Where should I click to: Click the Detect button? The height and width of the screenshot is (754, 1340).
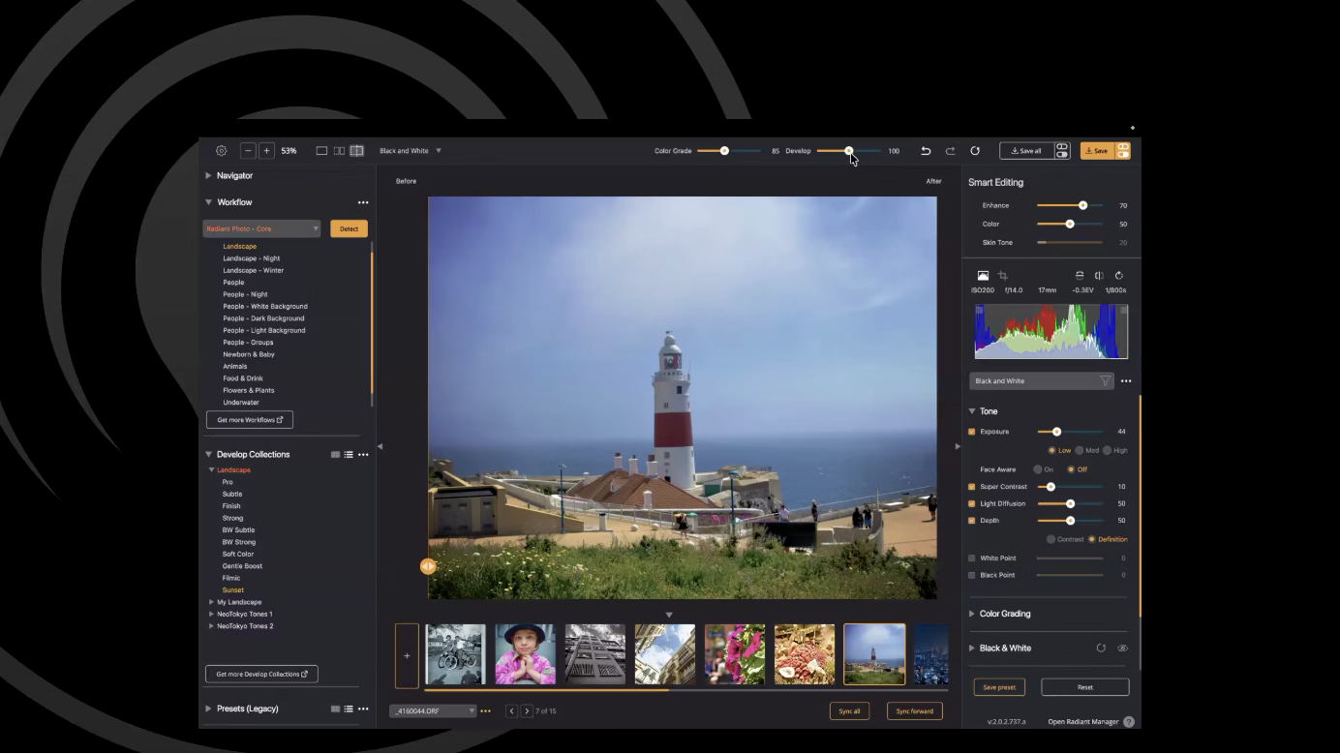click(x=349, y=229)
